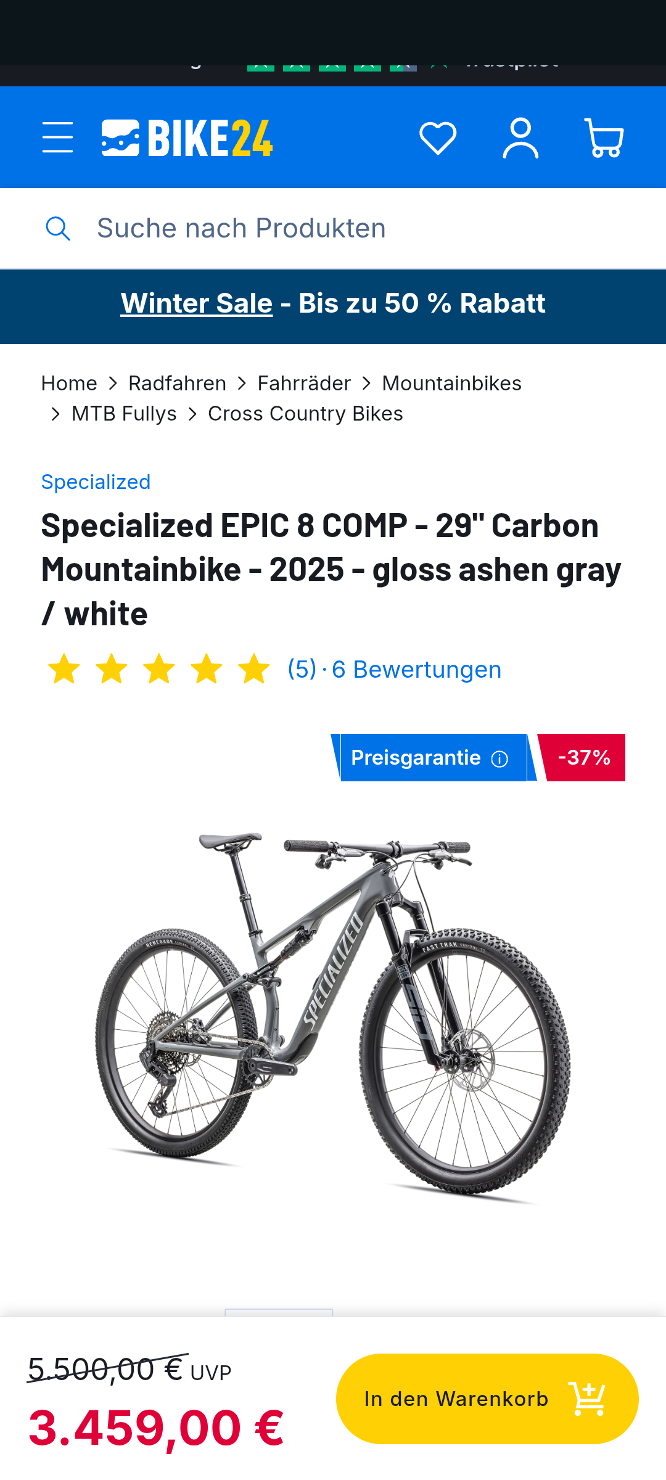Open the Specialized brand link
The height and width of the screenshot is (1480, 666).
pos(96,482)
